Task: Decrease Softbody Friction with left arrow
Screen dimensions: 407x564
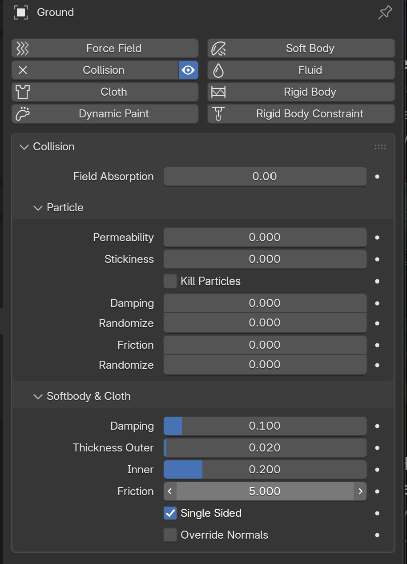Action: 170,491
